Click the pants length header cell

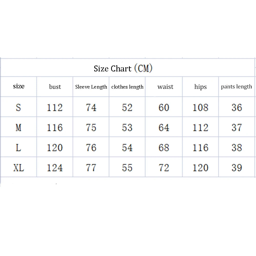click(x=236, y=87)
